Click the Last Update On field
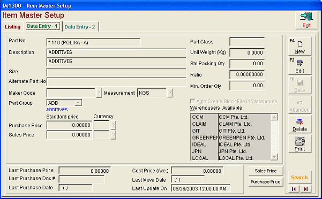The width and height of the screenshot is (322, 199). click(x=200, y=188)
